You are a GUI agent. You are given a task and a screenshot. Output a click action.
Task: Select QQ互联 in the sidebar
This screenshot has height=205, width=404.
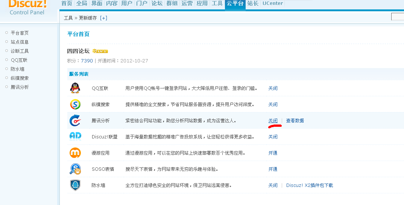(x=19, y=60)
